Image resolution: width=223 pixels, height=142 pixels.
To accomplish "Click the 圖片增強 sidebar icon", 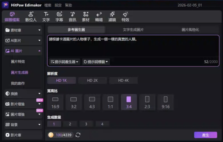I will [8, 114].
